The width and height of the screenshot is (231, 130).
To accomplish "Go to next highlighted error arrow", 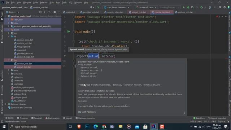I will point(226,17).
